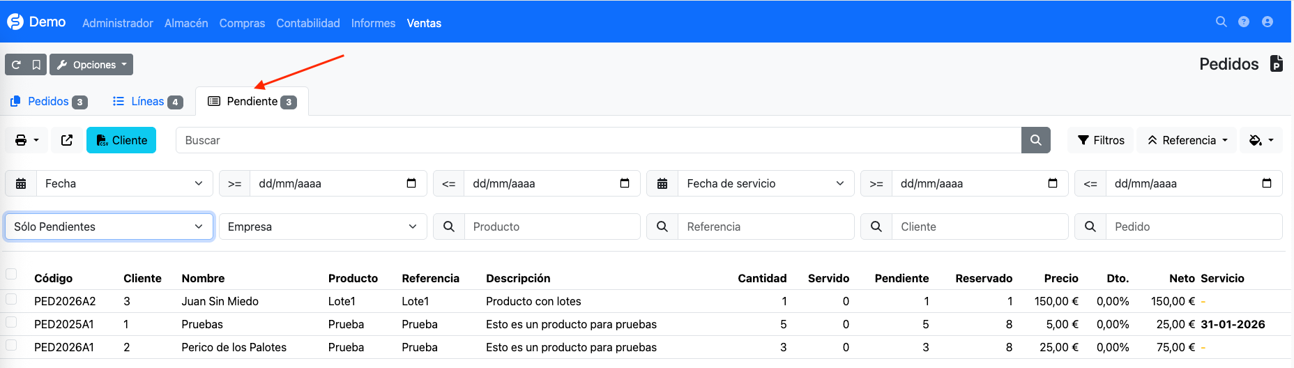Toggle the select-all header checkbox

point(11,275)
